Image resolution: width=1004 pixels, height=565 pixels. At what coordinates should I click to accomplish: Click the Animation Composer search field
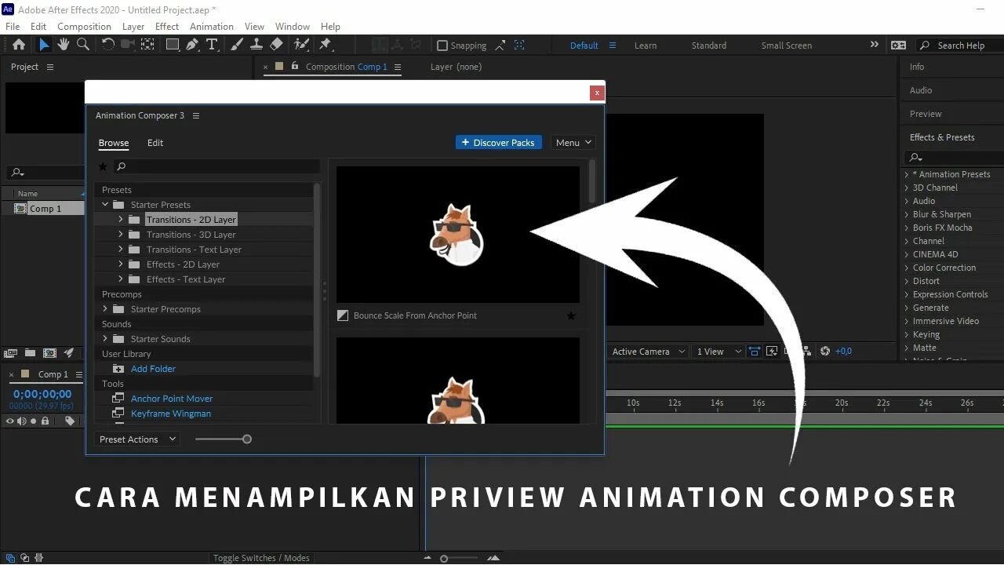[x=216, y=166]
